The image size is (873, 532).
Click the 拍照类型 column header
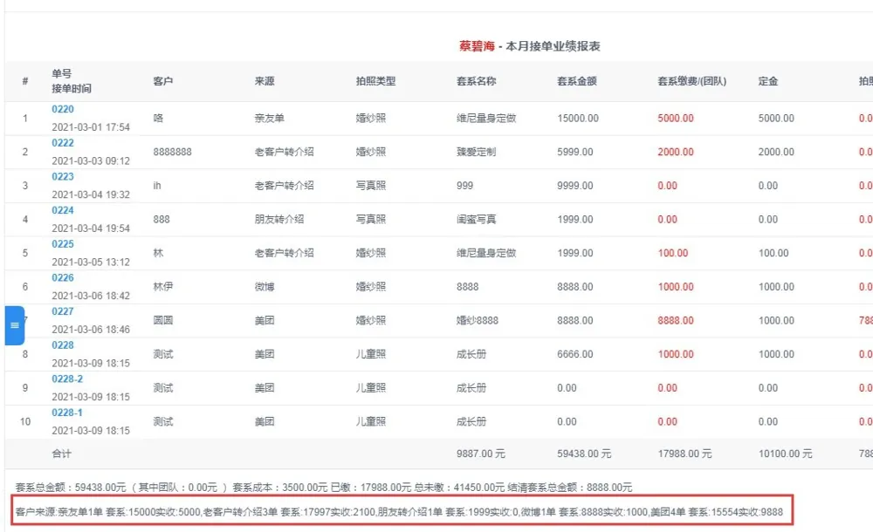(x=375, y=81)
